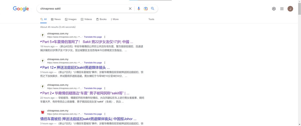Open search by image camera icon
The height and width of the screenshot is (126, 301).
click(x=146, y=9)
